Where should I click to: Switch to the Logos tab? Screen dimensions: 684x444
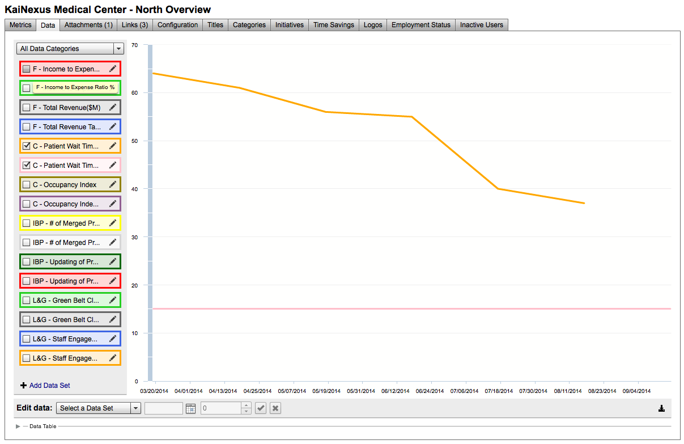(x=373, y=25)
